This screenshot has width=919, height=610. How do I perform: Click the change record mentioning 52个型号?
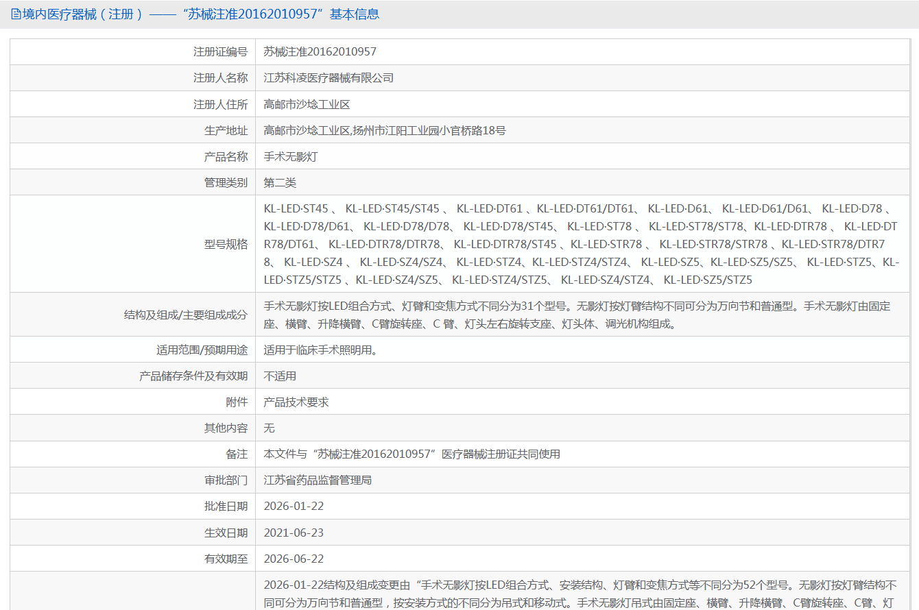(x=582, y=594)
